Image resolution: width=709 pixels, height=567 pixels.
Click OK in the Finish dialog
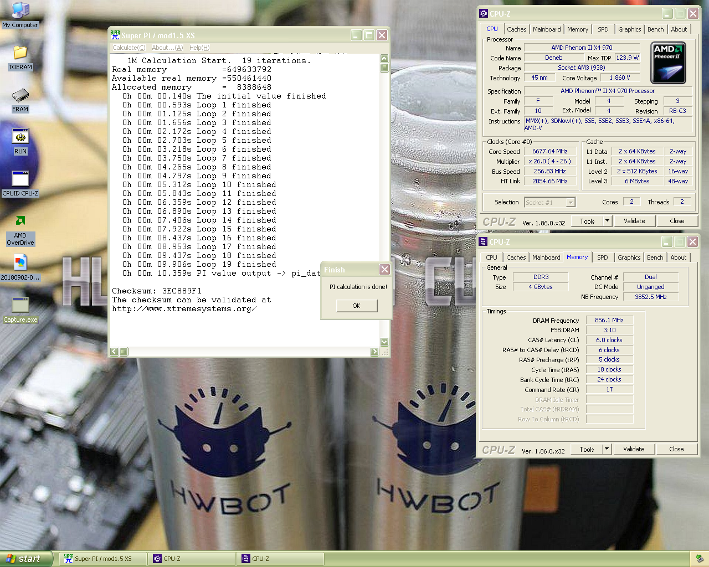tap(357, 306)
